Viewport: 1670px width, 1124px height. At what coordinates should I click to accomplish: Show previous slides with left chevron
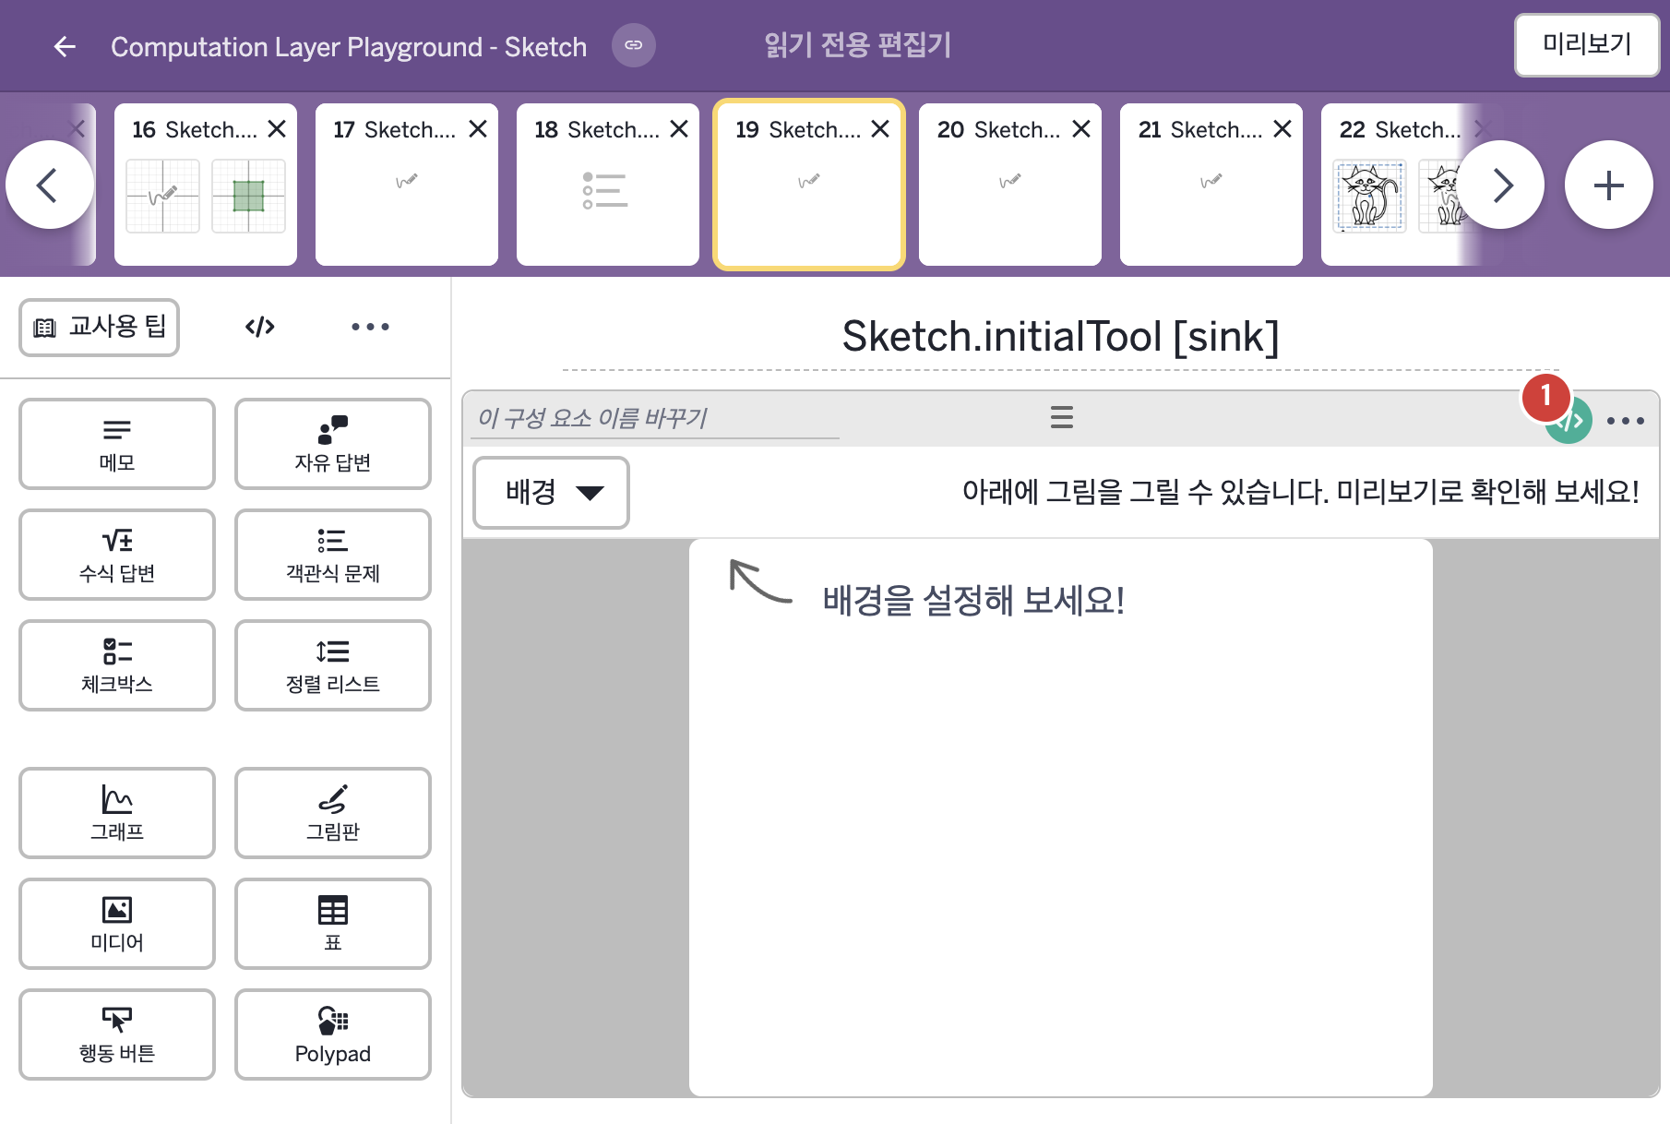tap(49, 185)
